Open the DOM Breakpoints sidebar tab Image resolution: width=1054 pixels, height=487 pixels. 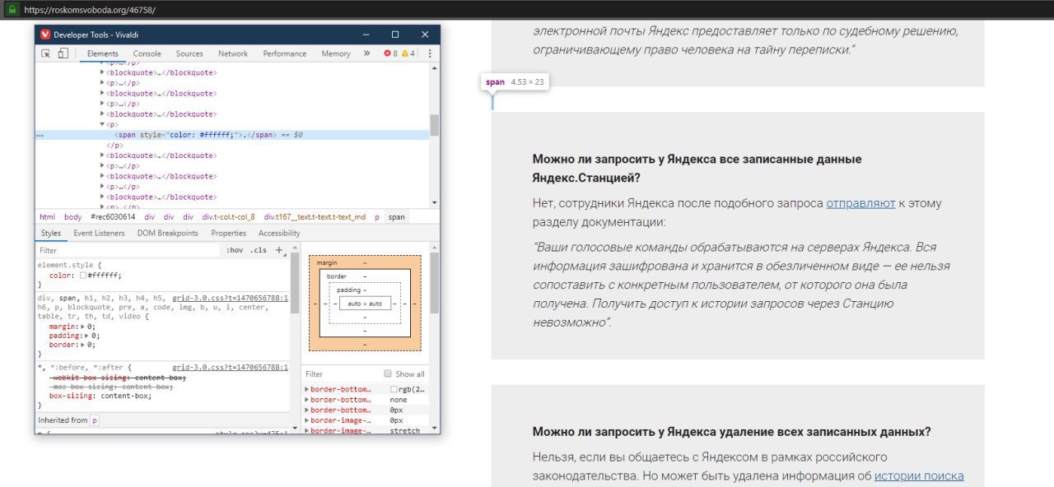point(168,233)
